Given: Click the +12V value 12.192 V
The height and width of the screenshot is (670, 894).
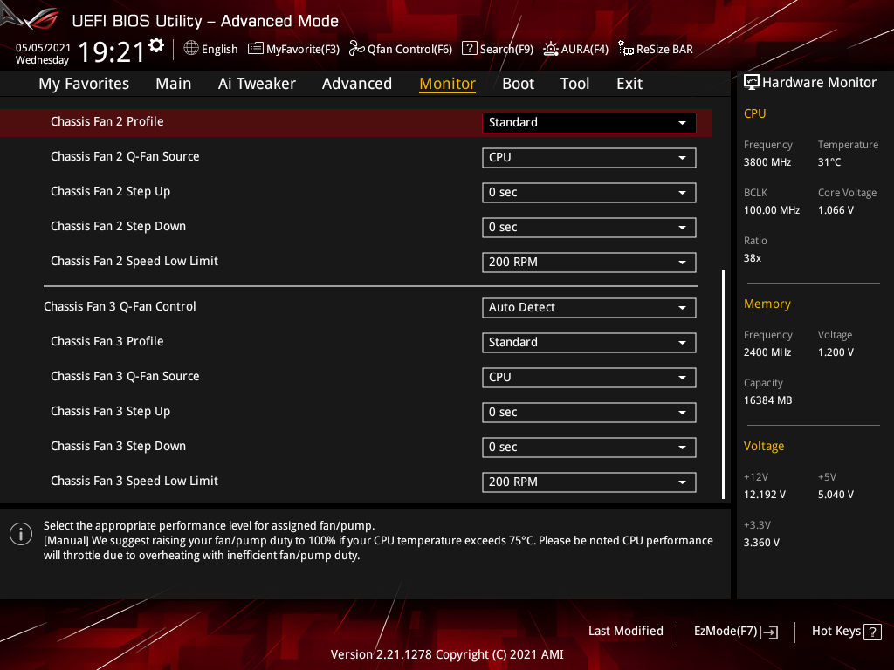Looking at the screenshot, I should pos(765,495).
